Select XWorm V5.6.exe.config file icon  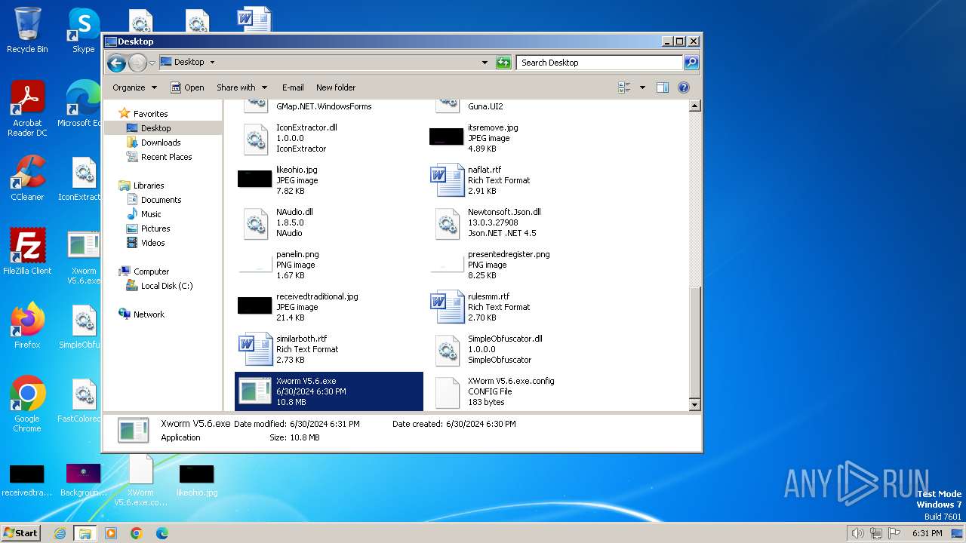pos(448,393)
